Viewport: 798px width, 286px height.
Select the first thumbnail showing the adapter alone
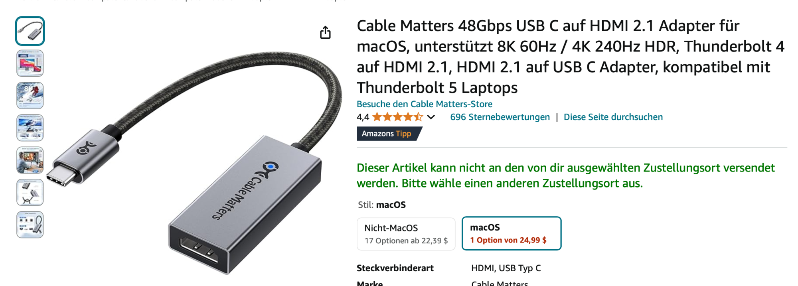pyautogui.click(x=30, y=31)
